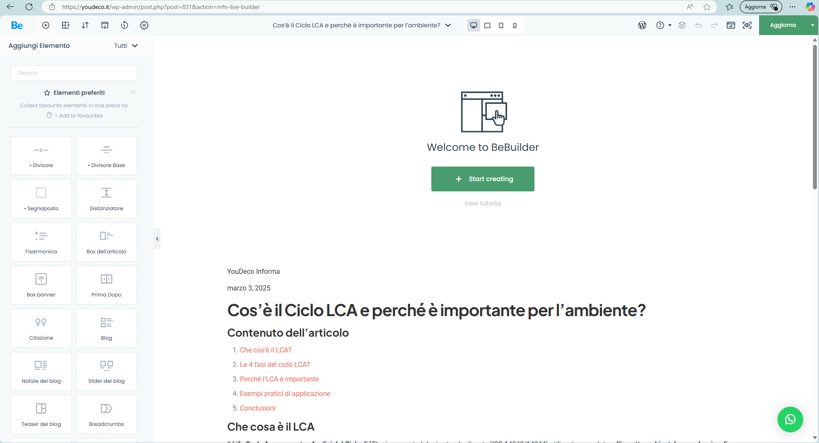Screen dimensions: 819x443
Task: Open the Tutti category filter dropdown
Action: pyautogui.click(x=125, y=46)
